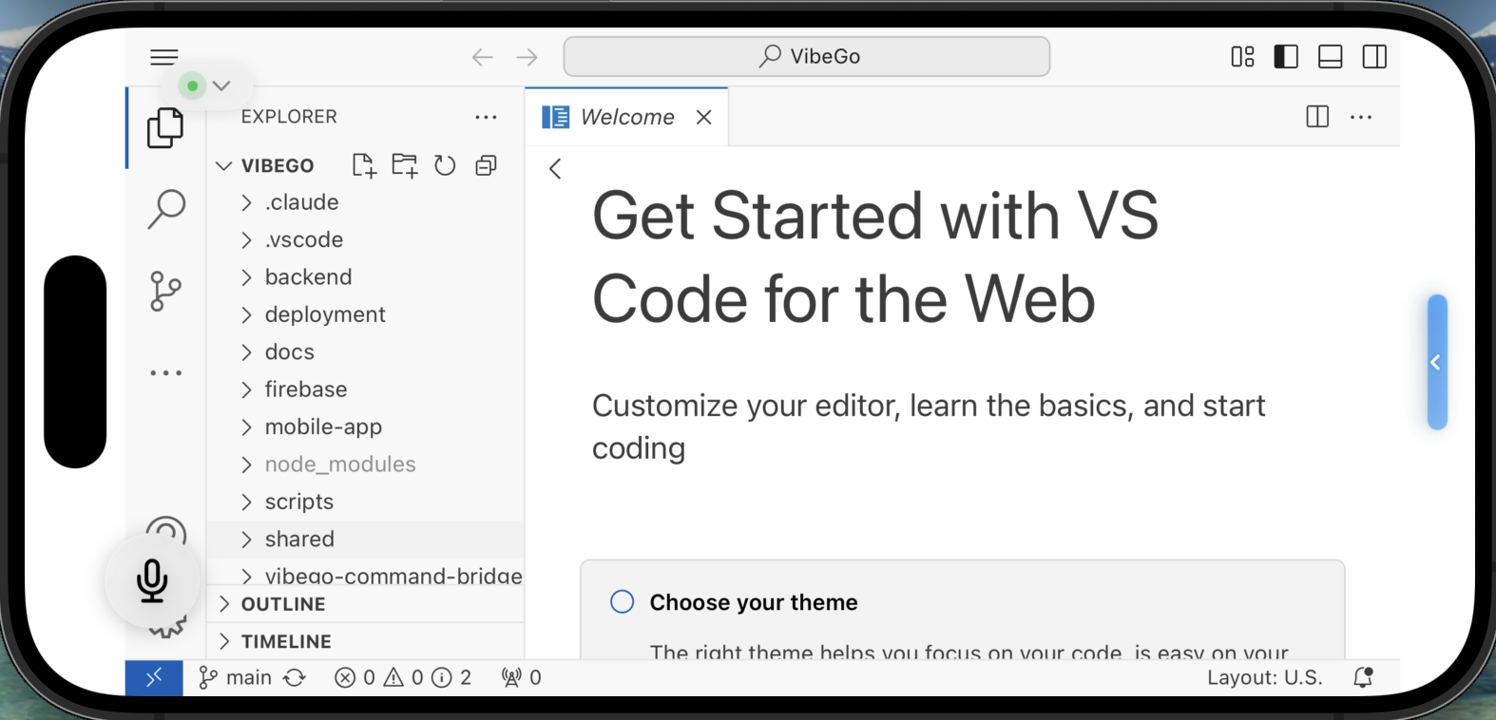Go back from the walkthrough page
This screenshot has height=720, width=1496.
pyautogui.click(x=556, y=169)
